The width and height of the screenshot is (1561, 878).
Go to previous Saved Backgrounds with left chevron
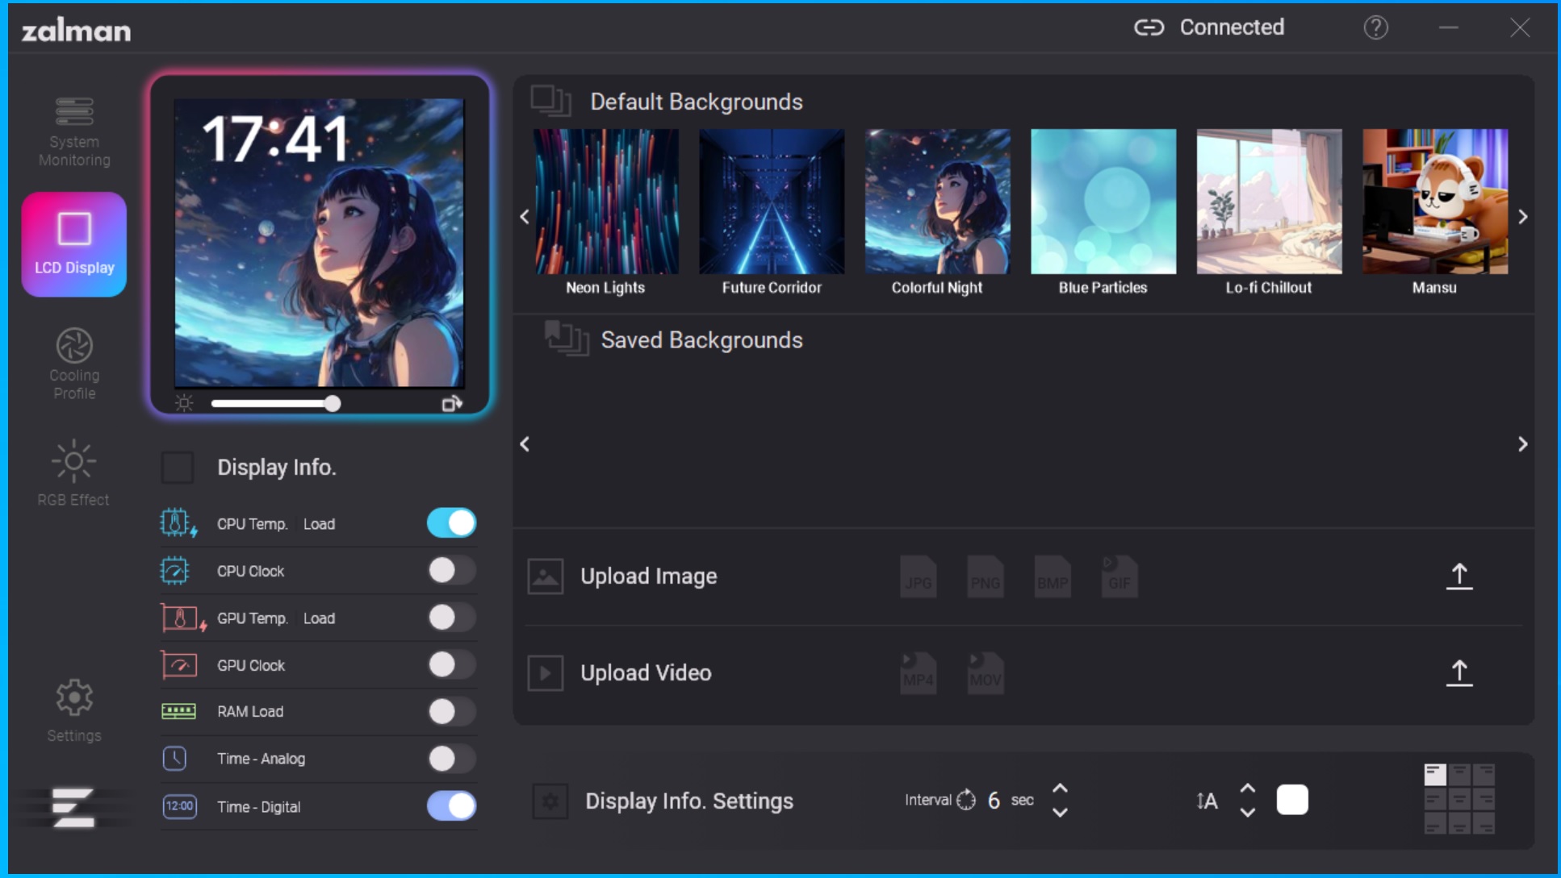coord(525,444)
